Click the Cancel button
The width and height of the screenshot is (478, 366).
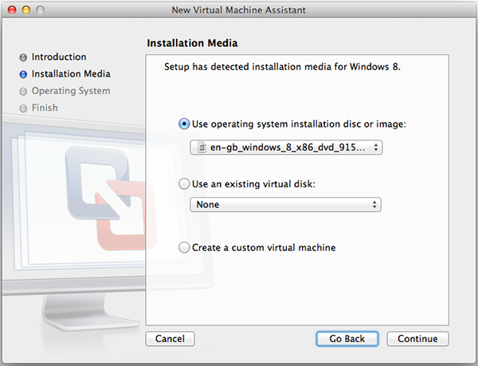170,339
